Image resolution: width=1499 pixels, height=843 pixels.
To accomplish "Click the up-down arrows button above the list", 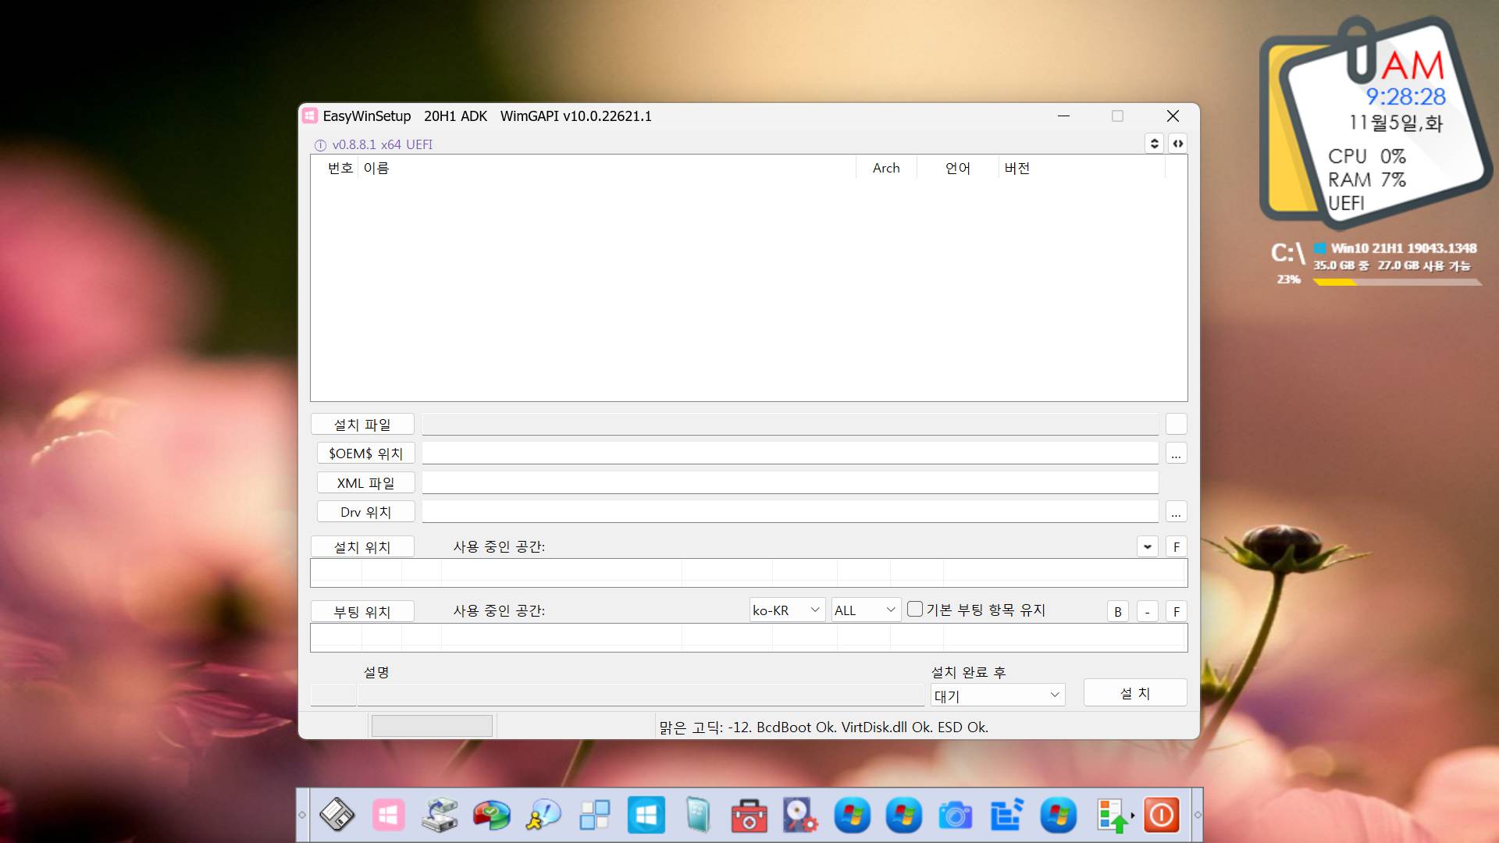I will pos(1154,144).
